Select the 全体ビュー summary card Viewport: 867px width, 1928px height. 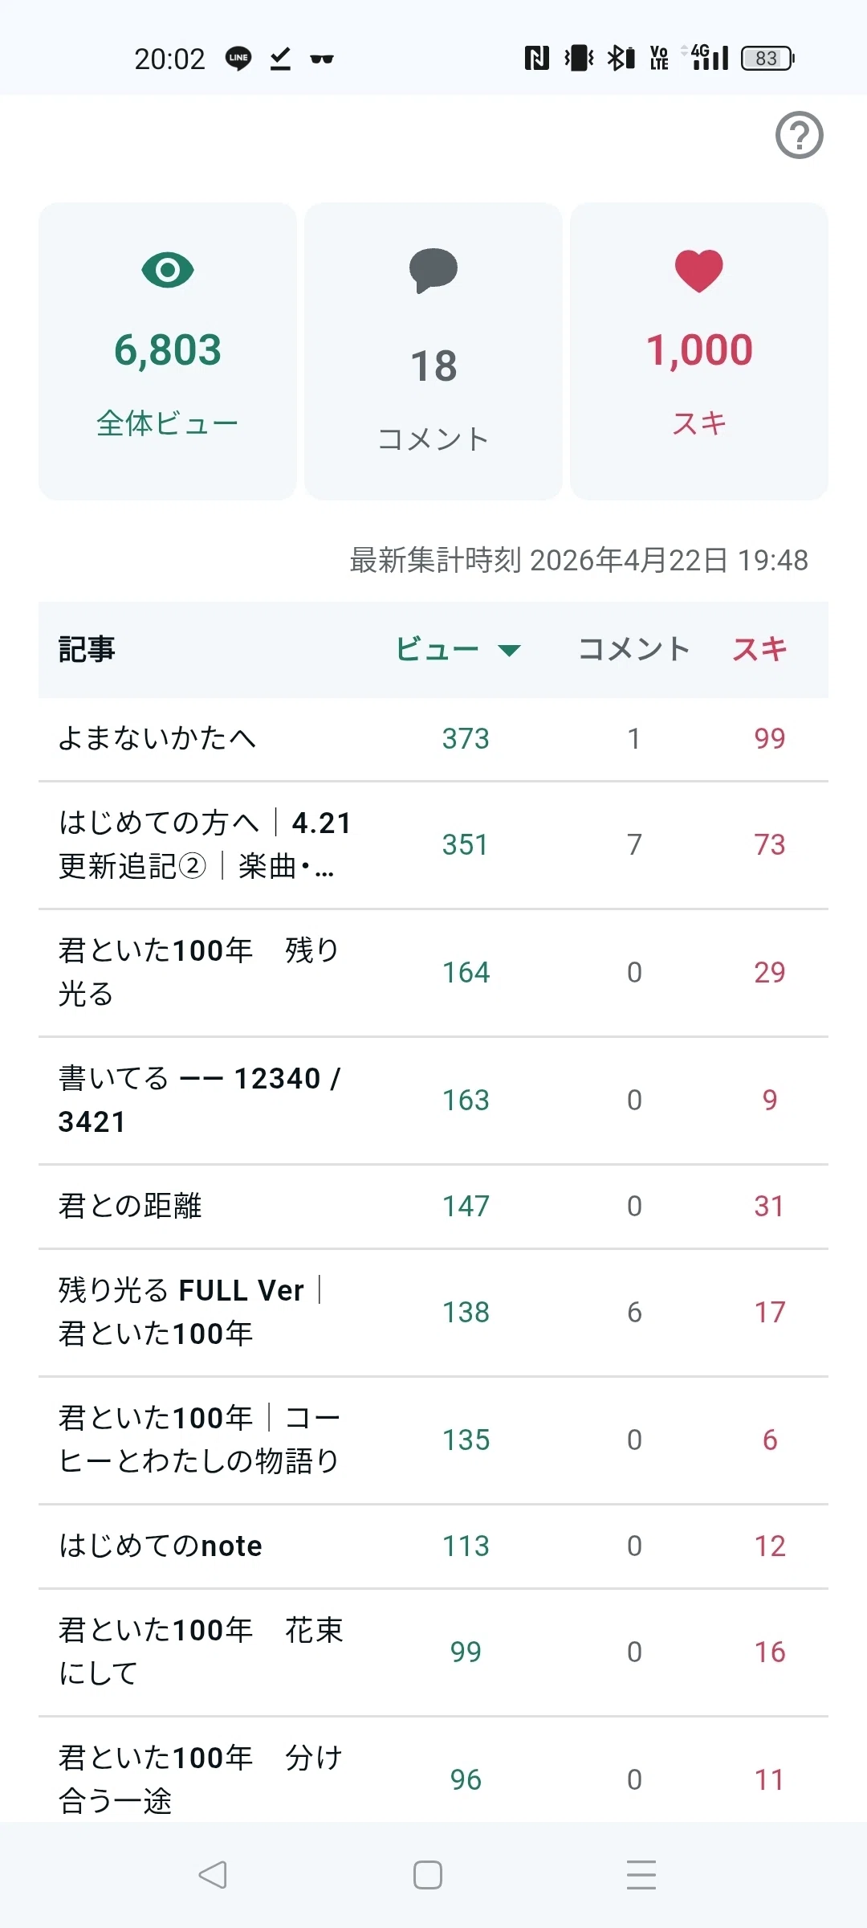(x=168, y=351)
